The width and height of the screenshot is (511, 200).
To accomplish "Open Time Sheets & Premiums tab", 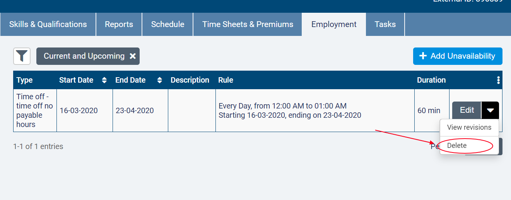I will 248,24.
